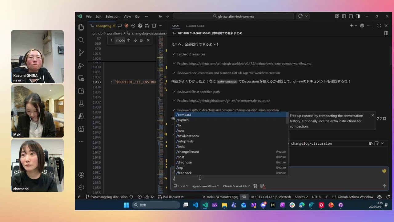Go to previous find match

pos(129,40)
